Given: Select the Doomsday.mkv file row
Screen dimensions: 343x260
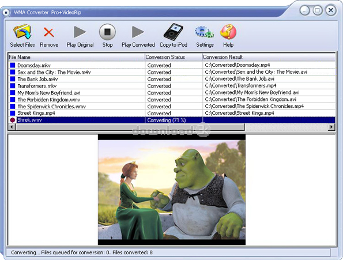Looking at the screenshot, I should [172, 65].
